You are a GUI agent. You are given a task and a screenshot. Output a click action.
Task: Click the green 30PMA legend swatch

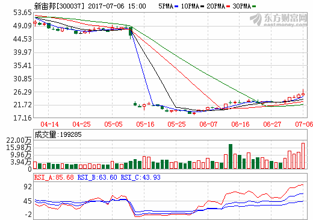pyautogui.click(x=254, y=7)
